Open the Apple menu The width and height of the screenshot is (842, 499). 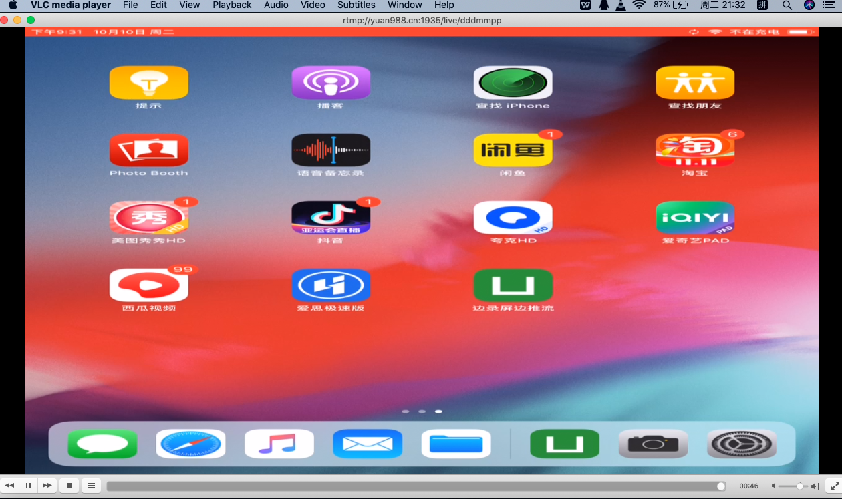click(x=13, y=5)
